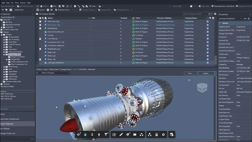This screenshot has height=142, width=252.
Task: Click the View... button
Action: [x=190, y=73]
